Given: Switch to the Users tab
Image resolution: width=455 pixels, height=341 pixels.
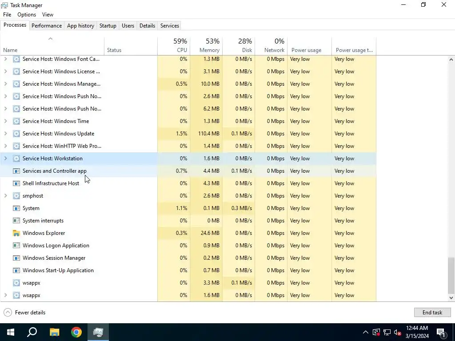Looking at the screenshot, I should point(128,25).
